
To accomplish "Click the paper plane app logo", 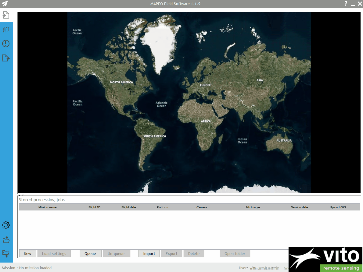I will [x=5, y=4].
